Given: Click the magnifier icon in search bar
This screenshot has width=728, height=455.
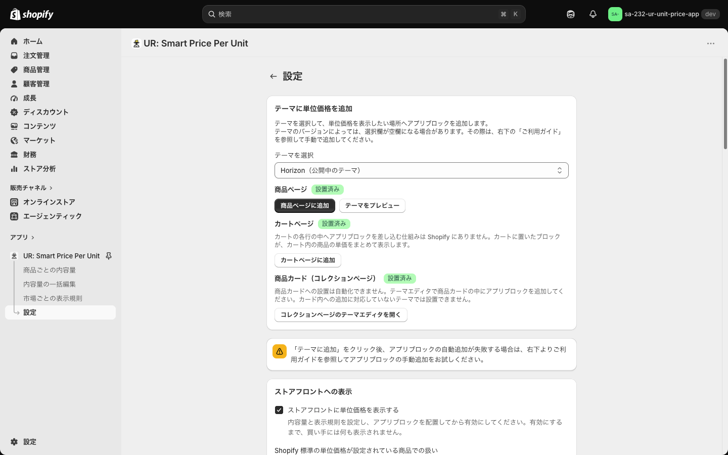Looking at the screenshot, I should tap(212, 14).
